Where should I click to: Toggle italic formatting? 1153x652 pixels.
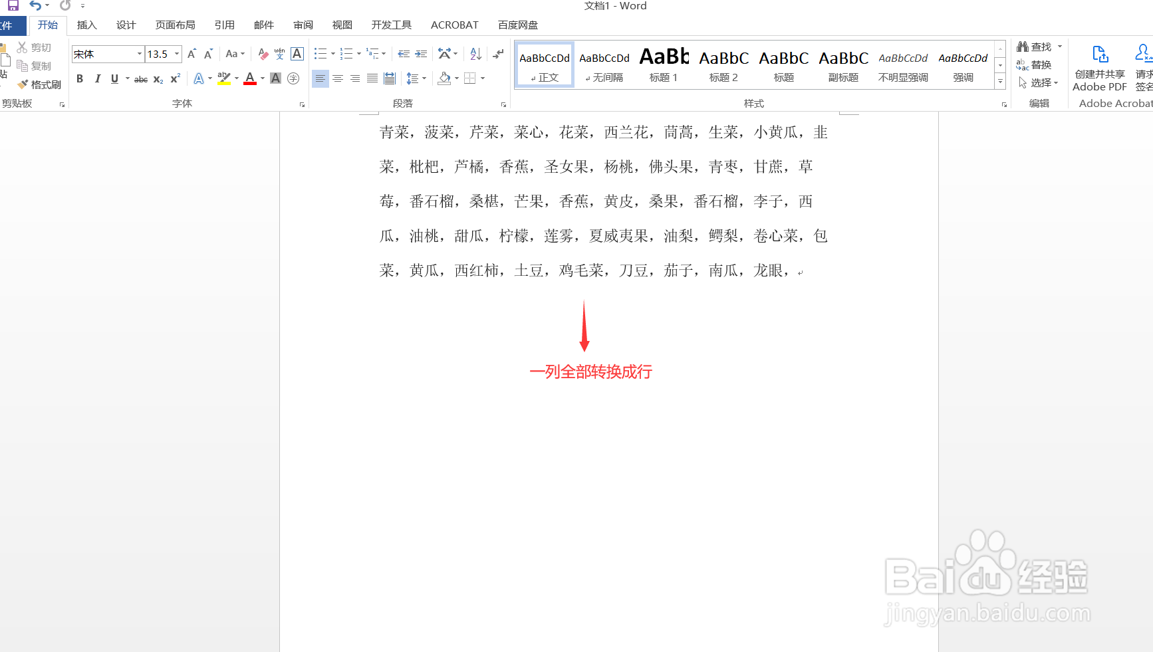(x=97, y=78)
